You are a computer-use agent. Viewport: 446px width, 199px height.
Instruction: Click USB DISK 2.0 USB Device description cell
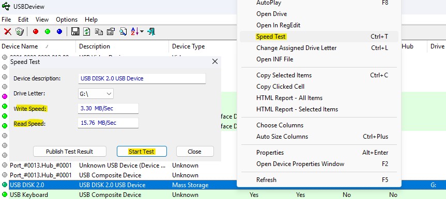tap(112, 185)
